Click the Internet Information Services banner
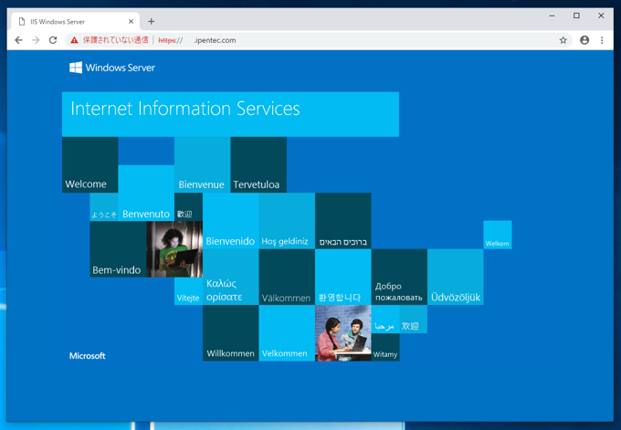This screenshot has width=621, height=430. click(x=230, y=114)
